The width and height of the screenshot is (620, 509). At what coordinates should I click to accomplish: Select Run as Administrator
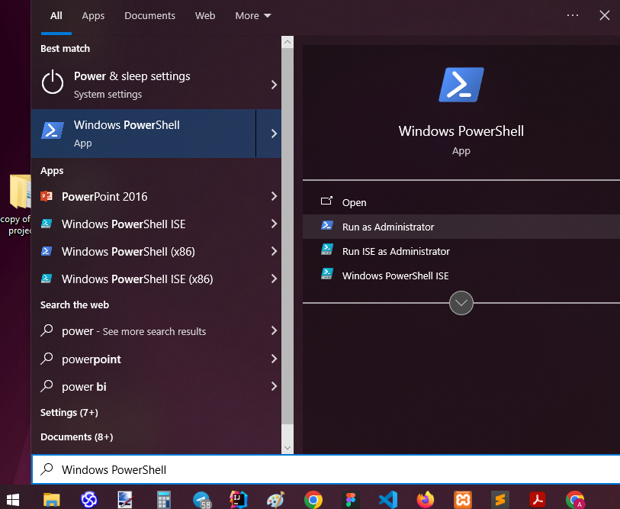461,227
